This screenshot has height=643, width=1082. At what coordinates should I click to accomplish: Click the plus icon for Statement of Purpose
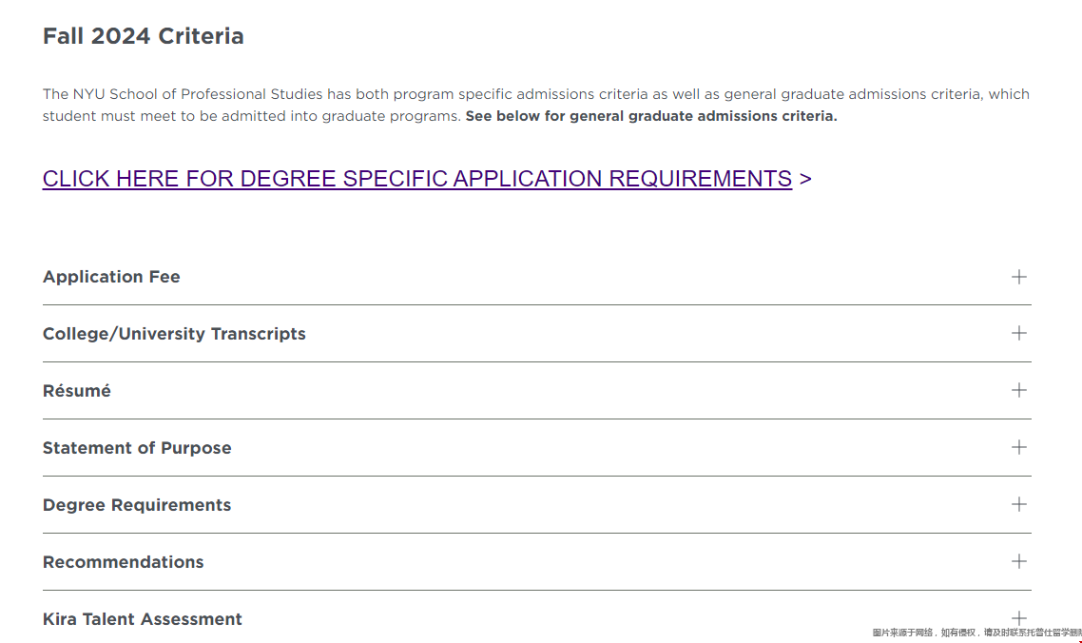(1018, 448)
